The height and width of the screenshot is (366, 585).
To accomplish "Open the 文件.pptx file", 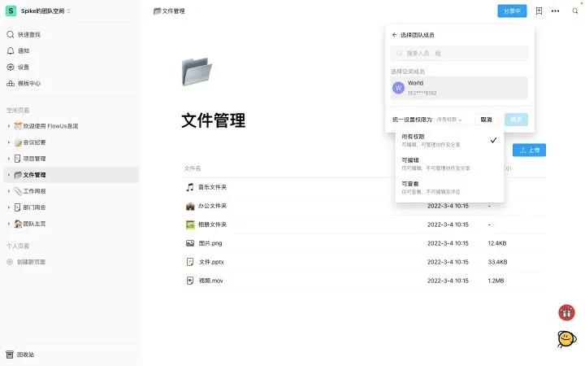I will 364,262.
